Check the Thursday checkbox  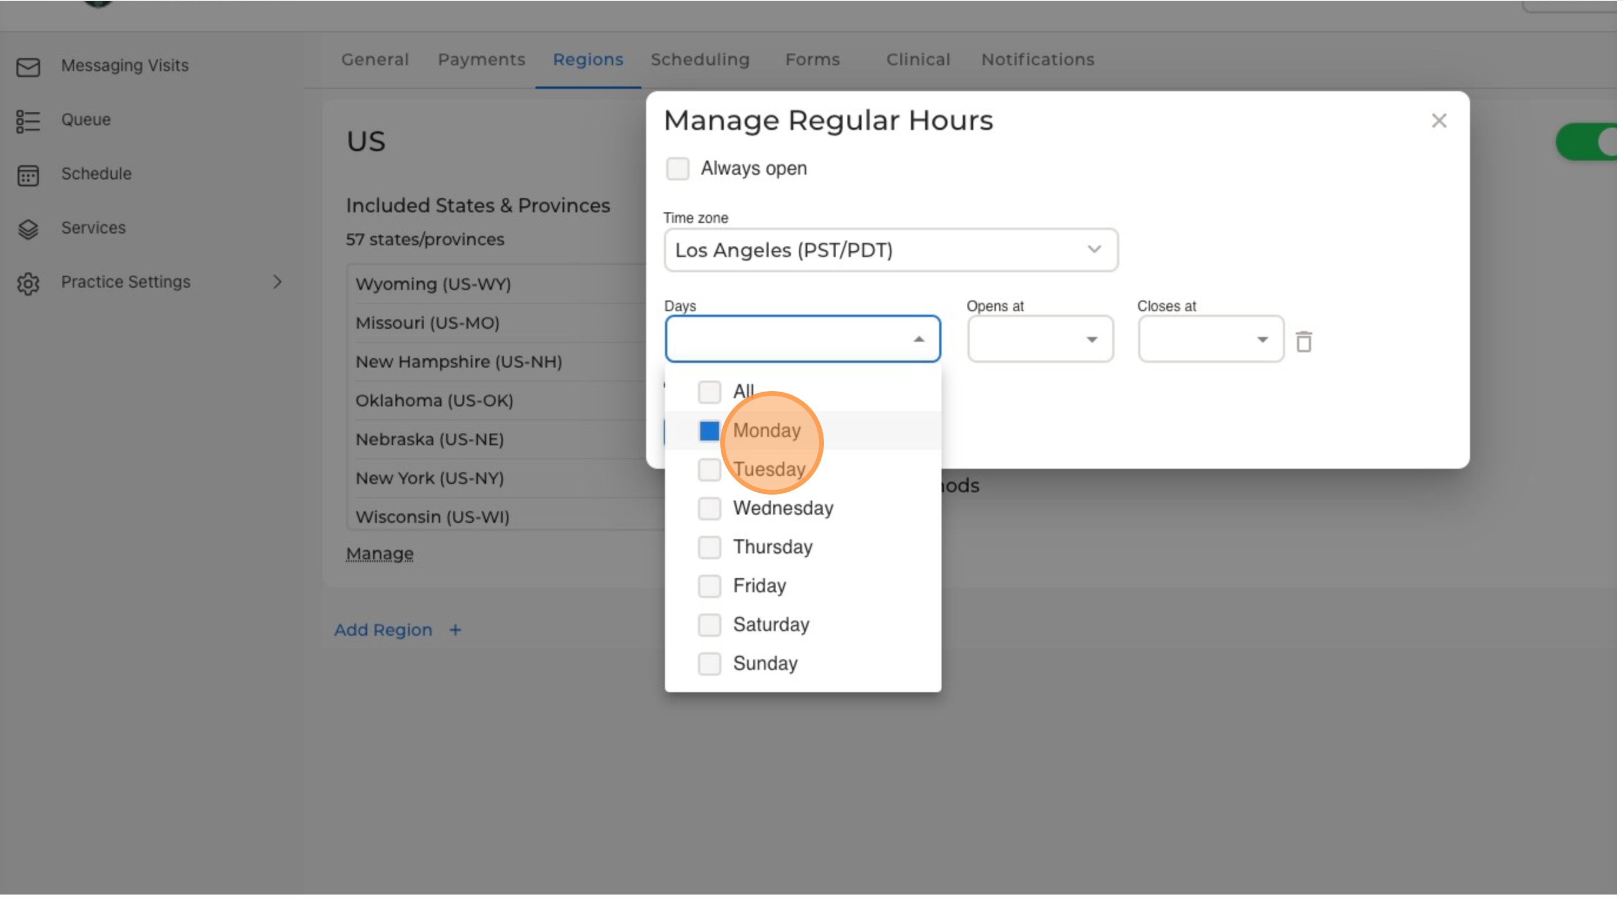[709, 546]
